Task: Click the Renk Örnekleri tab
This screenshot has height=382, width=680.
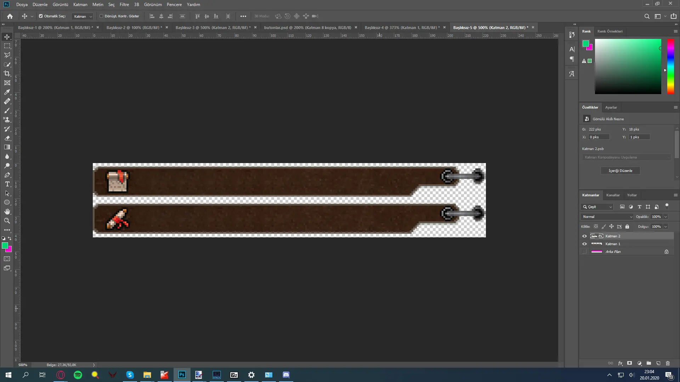Action: (x=611, y=31)
